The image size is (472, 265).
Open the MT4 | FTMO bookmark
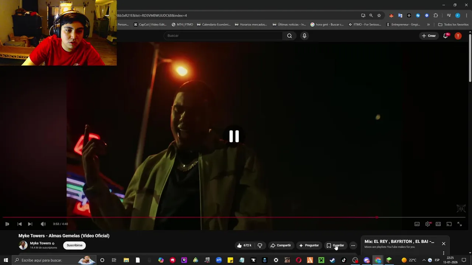click(x=182, y=25)
